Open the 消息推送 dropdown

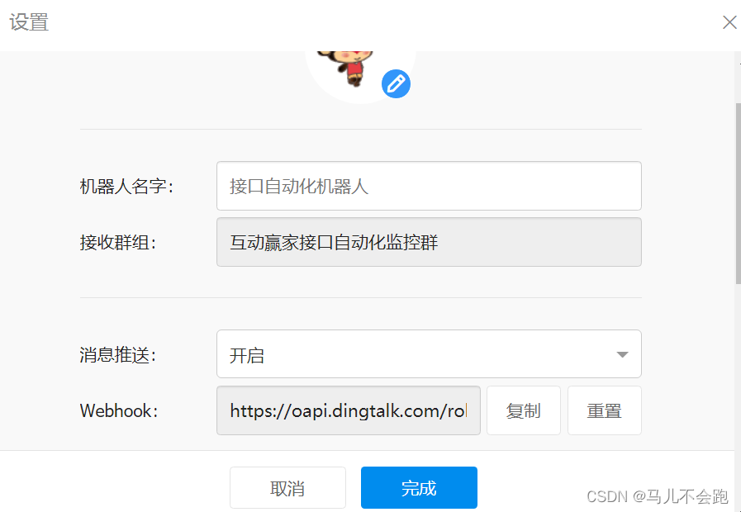click(x=429, y=354)
